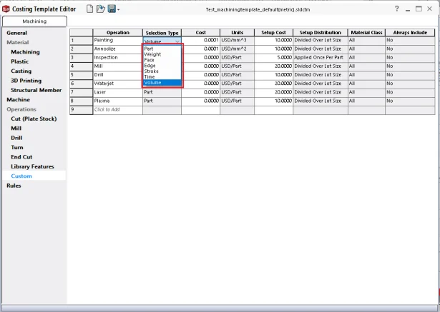Click the Cost column header

[200, 33]
